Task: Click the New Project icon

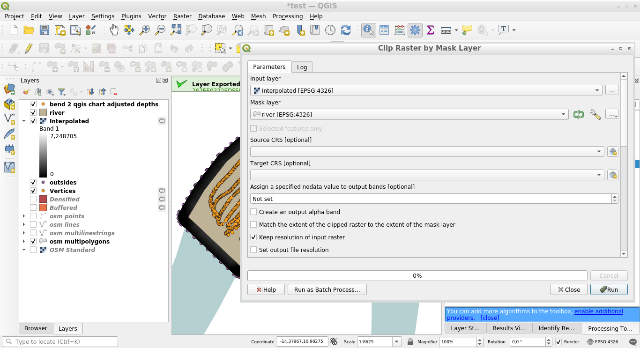Action: [x=14, y=30]
